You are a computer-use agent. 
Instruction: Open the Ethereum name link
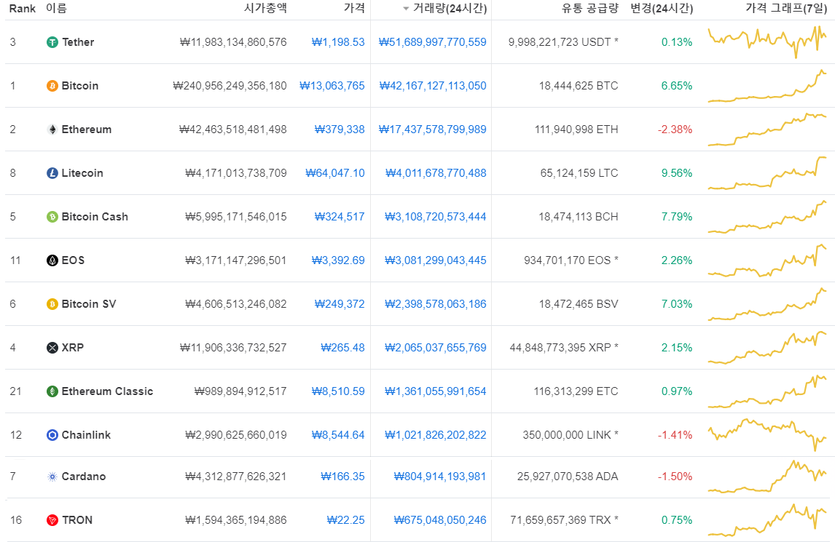86,129
